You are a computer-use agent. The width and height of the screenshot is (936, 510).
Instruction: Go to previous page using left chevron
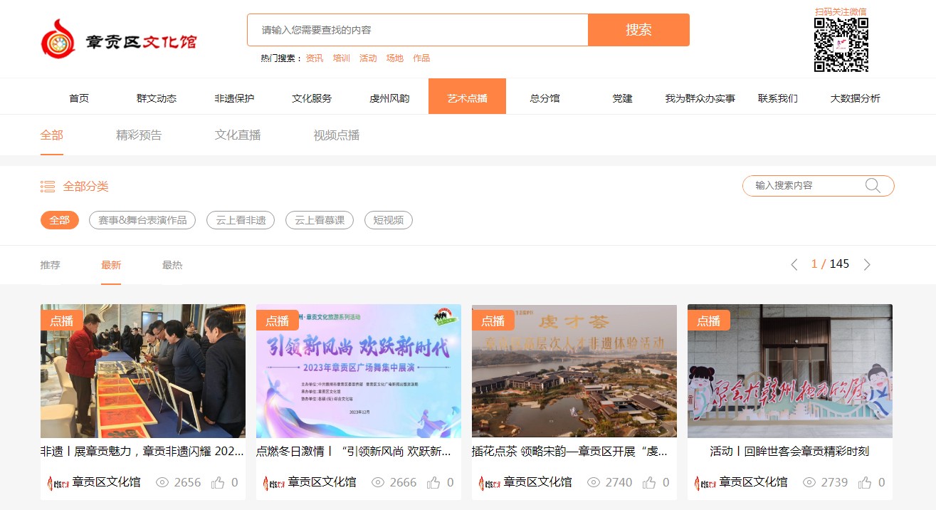pos(794,264)
